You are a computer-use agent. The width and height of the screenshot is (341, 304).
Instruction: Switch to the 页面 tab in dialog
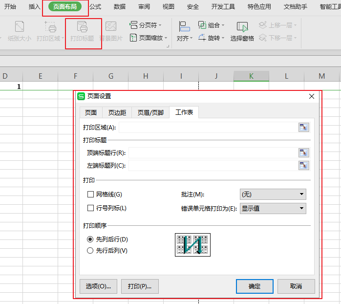tap(91, 112)
